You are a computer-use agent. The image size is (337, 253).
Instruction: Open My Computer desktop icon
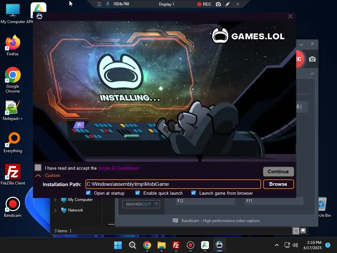tap(13, 13)
